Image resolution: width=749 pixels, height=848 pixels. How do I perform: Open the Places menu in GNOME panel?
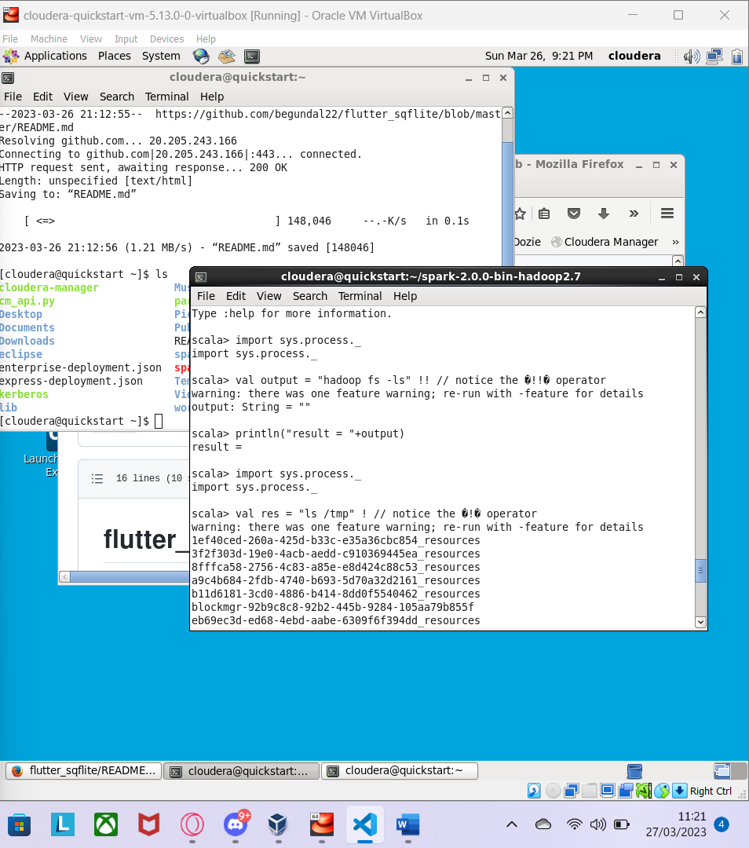(114, 56)
